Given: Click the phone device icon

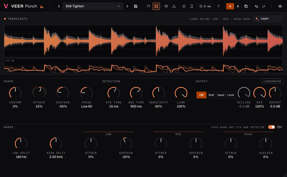Looking at the screenshot, I should (x=192, y=6).
